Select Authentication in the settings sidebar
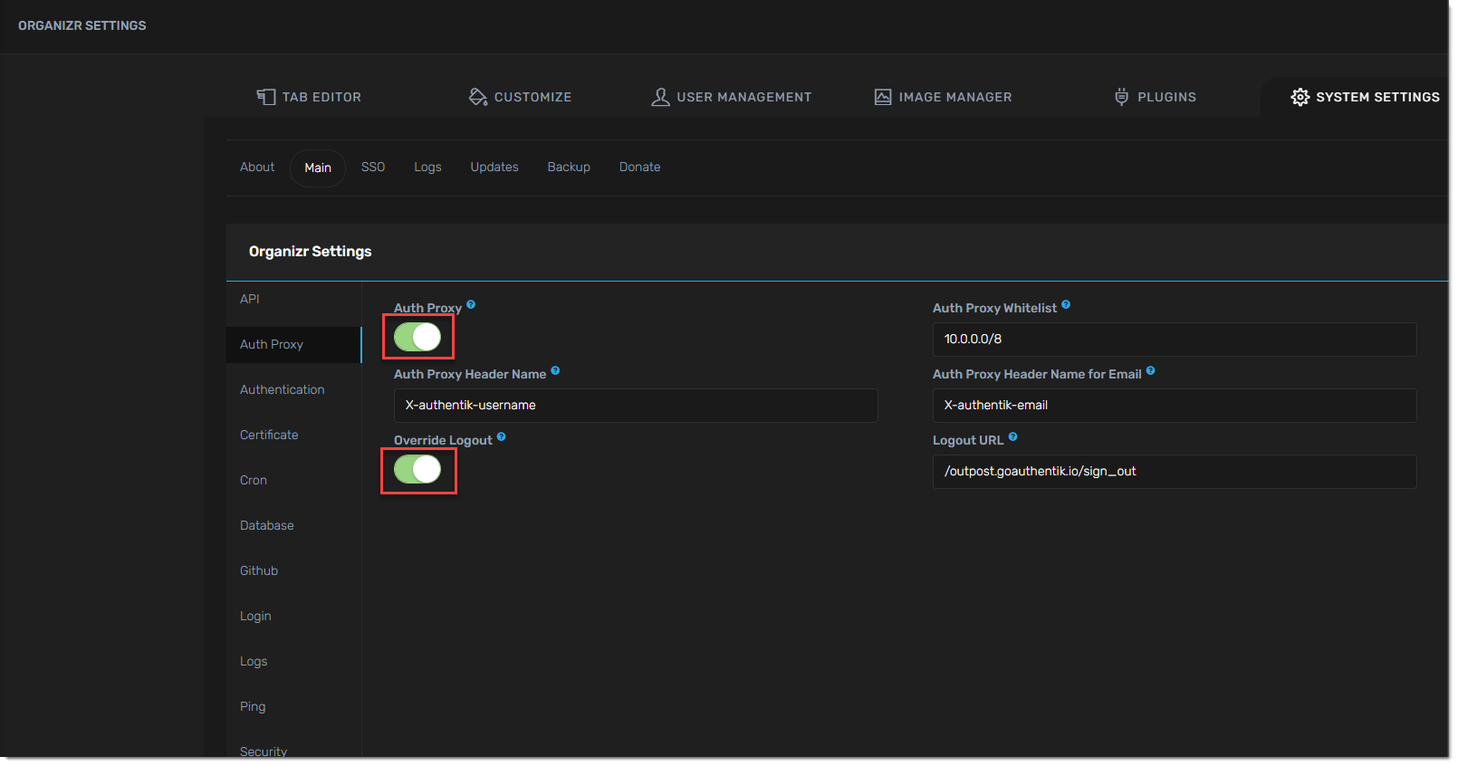 [x=282, y=389]
